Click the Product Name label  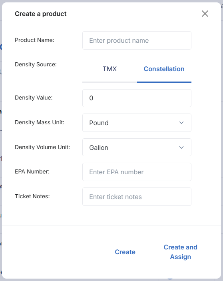[x=34, y=40]
